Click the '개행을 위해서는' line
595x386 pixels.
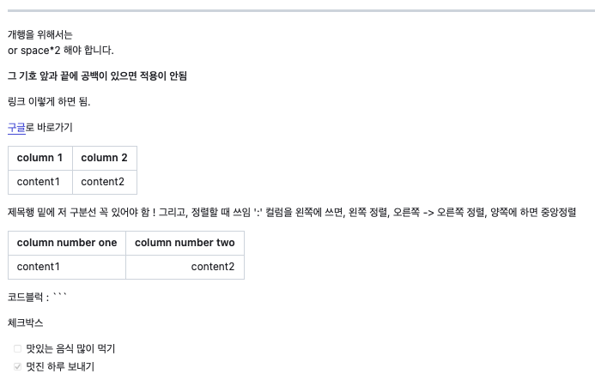tap(39, 35)
